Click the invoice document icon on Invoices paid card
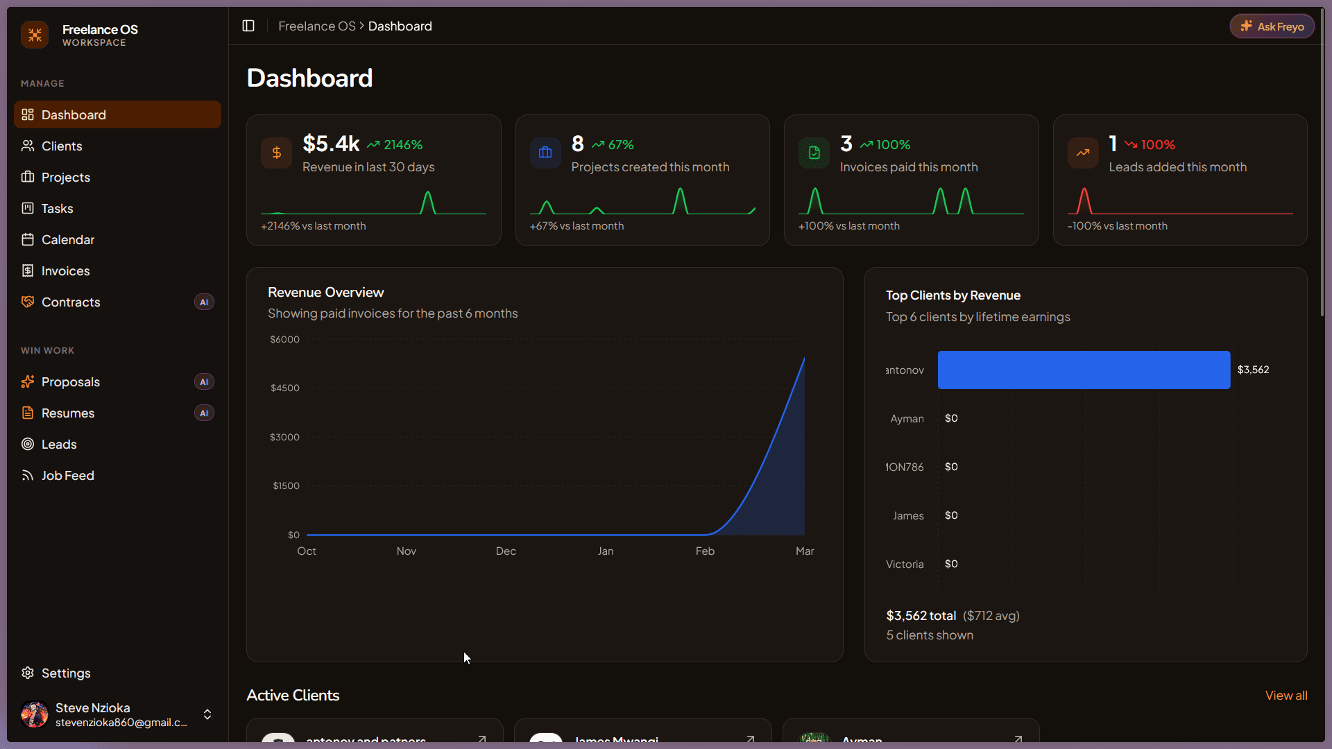Viewport: 1332px width, 749px height. (x=814, y=153)
